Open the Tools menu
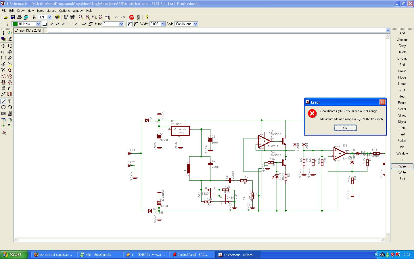This screenshot has width=414, height=259. [40, 11]
